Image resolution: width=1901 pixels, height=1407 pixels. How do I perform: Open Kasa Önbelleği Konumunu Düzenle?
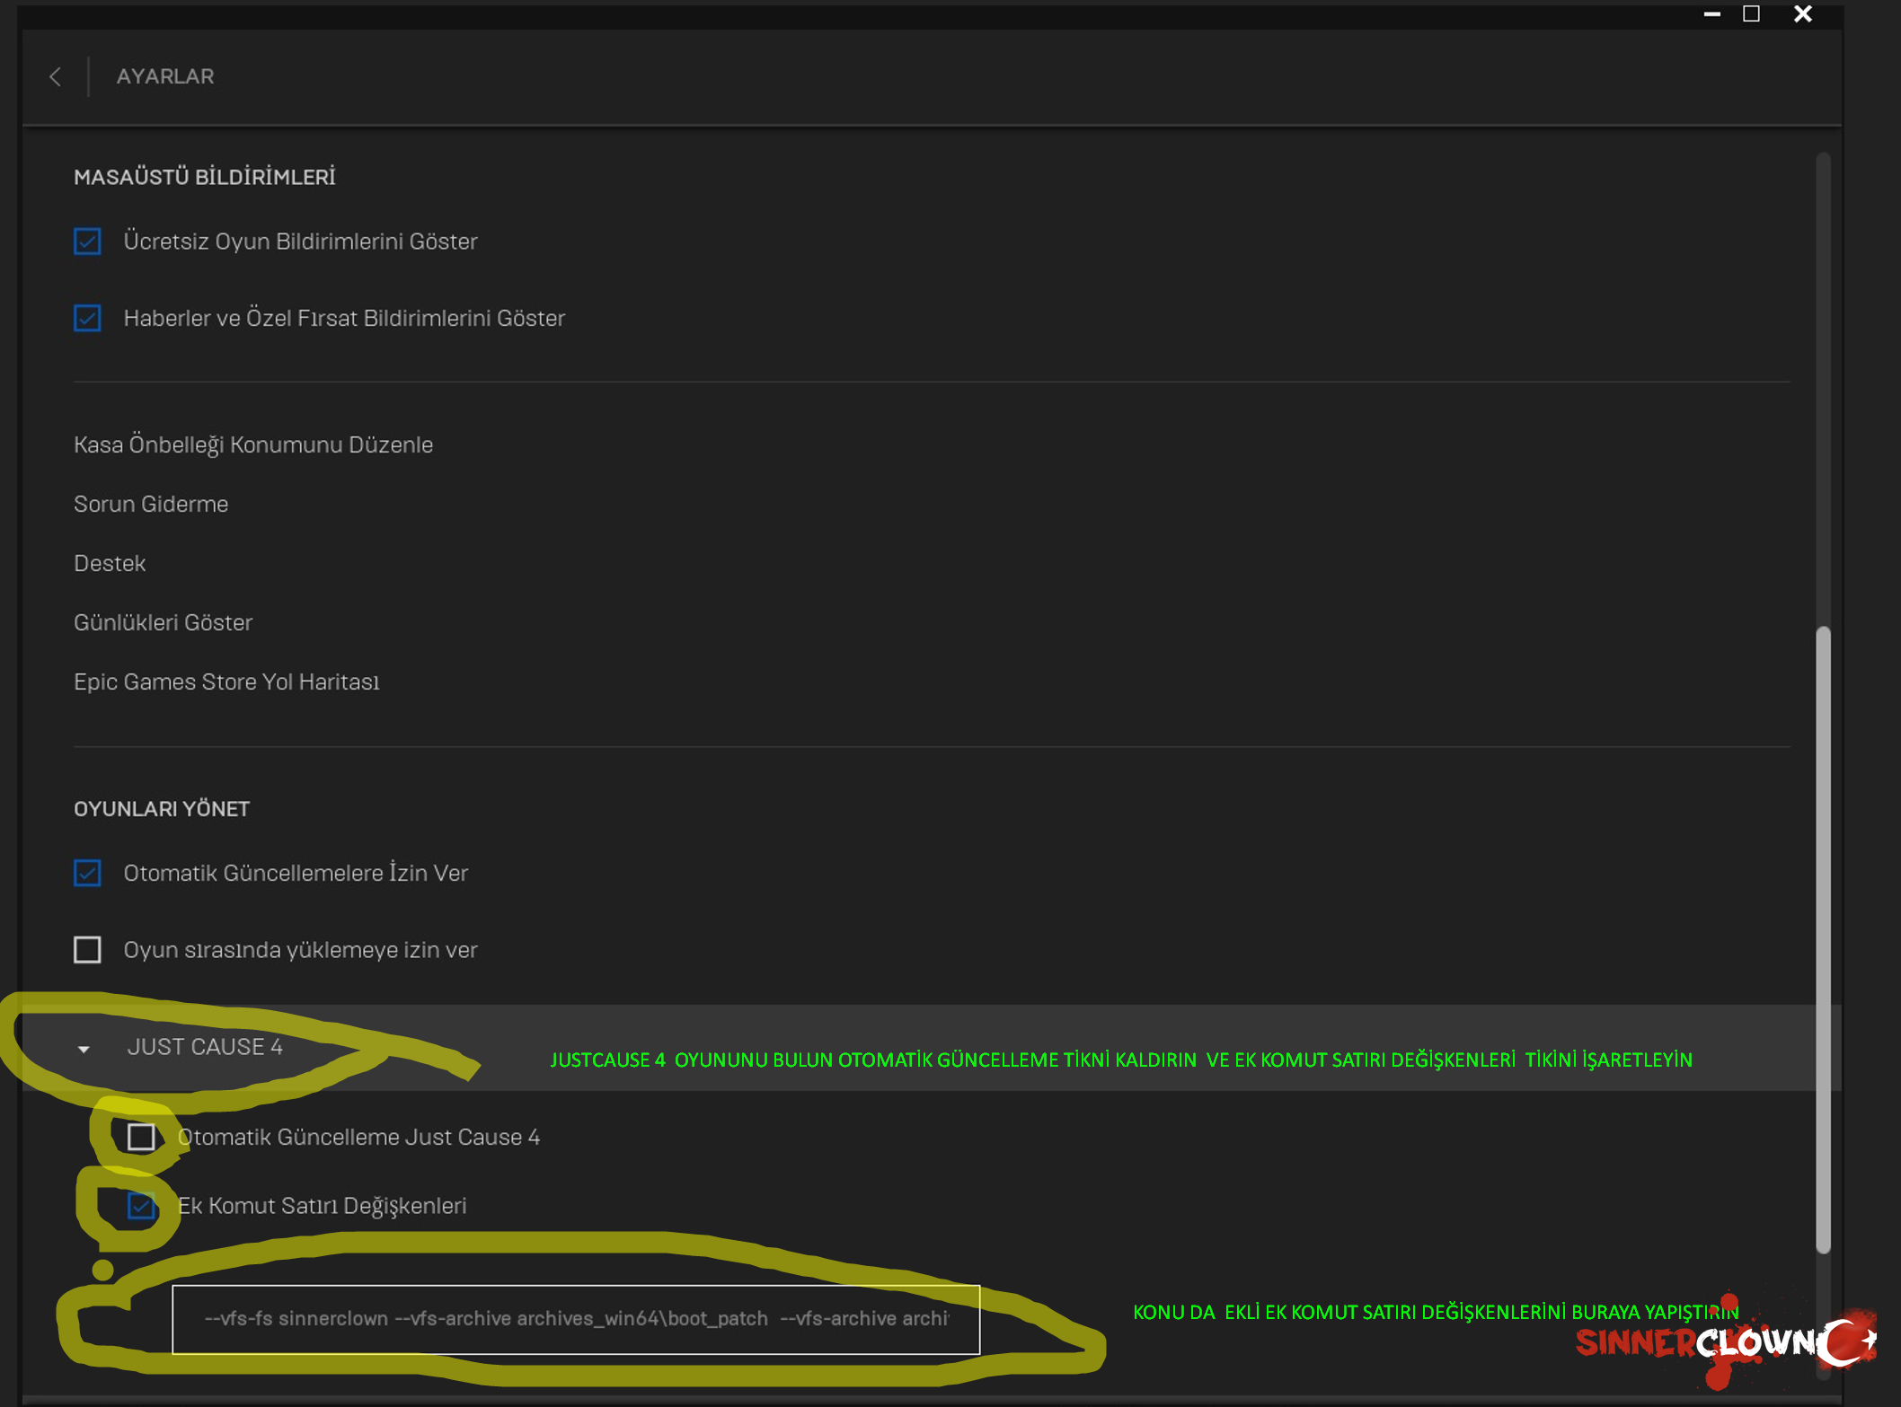[253, 444]
